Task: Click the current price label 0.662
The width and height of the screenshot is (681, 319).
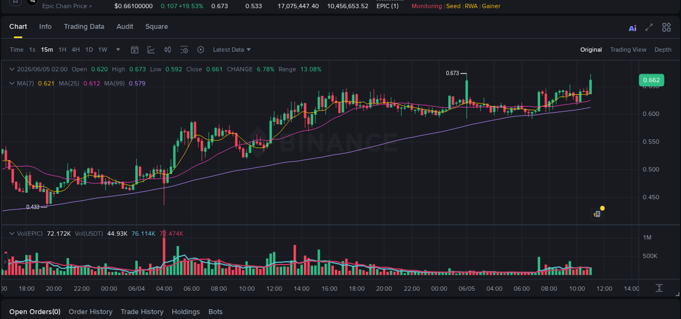Action: coord(651,80)
